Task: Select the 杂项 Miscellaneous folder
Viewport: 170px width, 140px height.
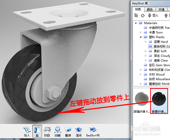Action: click(157, 79)
